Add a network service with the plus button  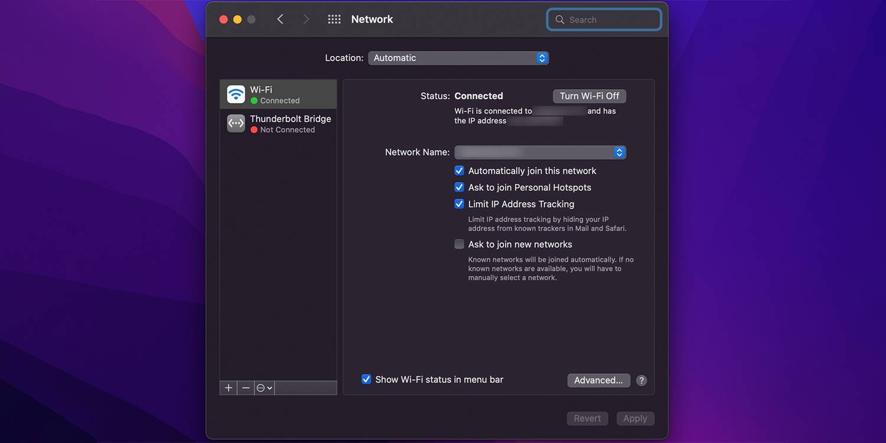pos(229,388)
